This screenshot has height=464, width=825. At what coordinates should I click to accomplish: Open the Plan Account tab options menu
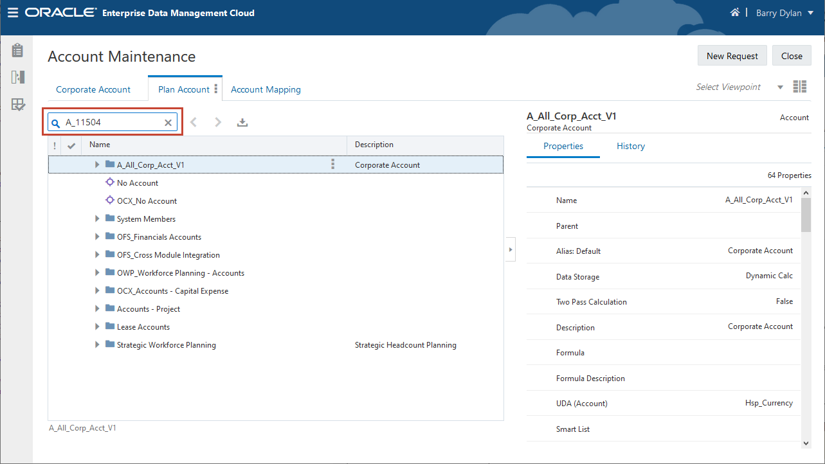[216, 89]
